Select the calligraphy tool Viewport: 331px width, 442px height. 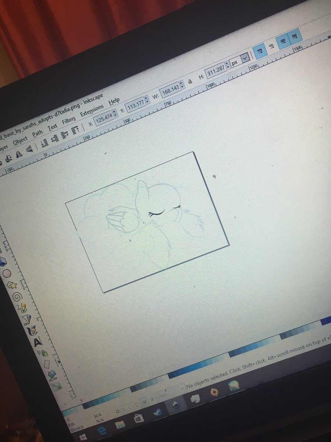32,330
